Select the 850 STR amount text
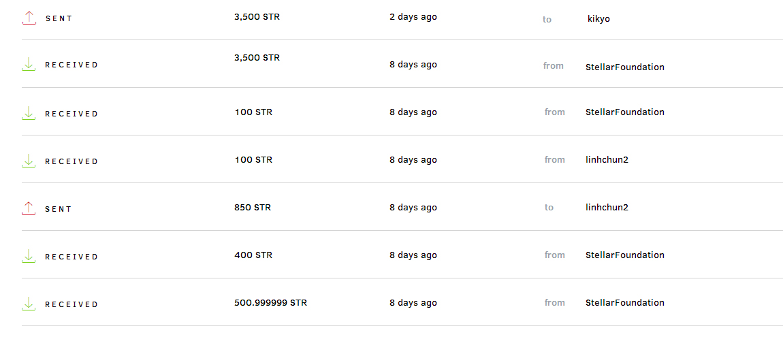 click(253, 208)
